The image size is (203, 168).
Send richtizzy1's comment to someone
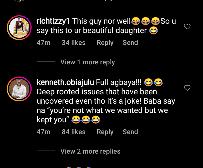pos(130,43)
